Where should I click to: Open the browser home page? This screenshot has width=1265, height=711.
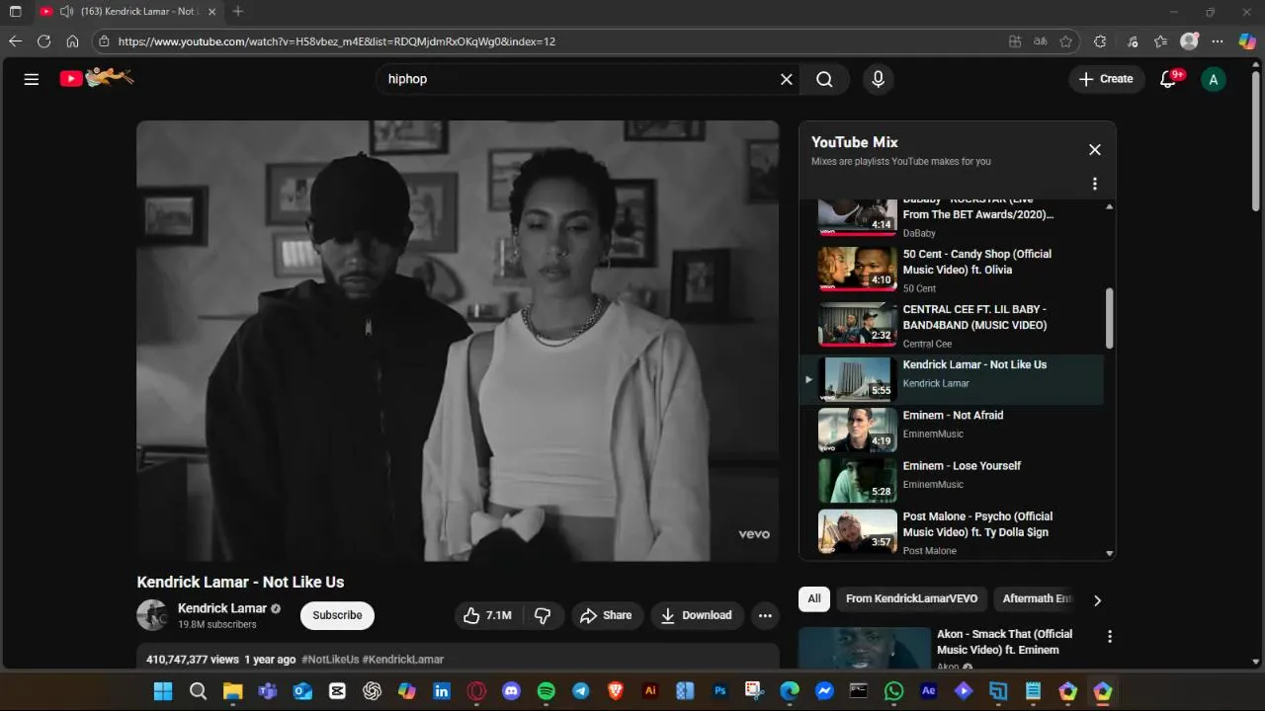coord(72,41)
